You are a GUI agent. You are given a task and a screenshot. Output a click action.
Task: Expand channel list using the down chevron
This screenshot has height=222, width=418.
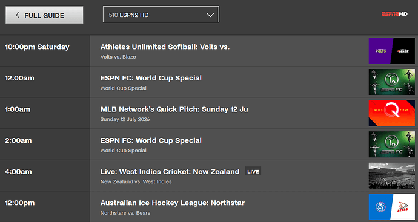click(x=210, y=15)
